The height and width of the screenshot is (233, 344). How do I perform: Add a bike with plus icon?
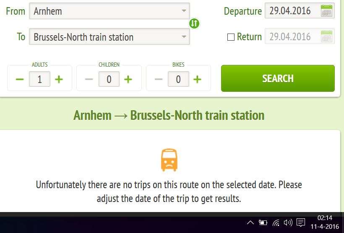coord(197,79)
